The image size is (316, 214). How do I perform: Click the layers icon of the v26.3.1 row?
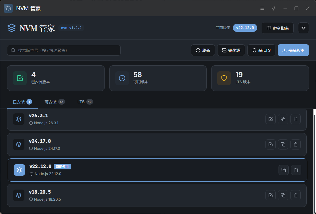click(x=19, y=119)
